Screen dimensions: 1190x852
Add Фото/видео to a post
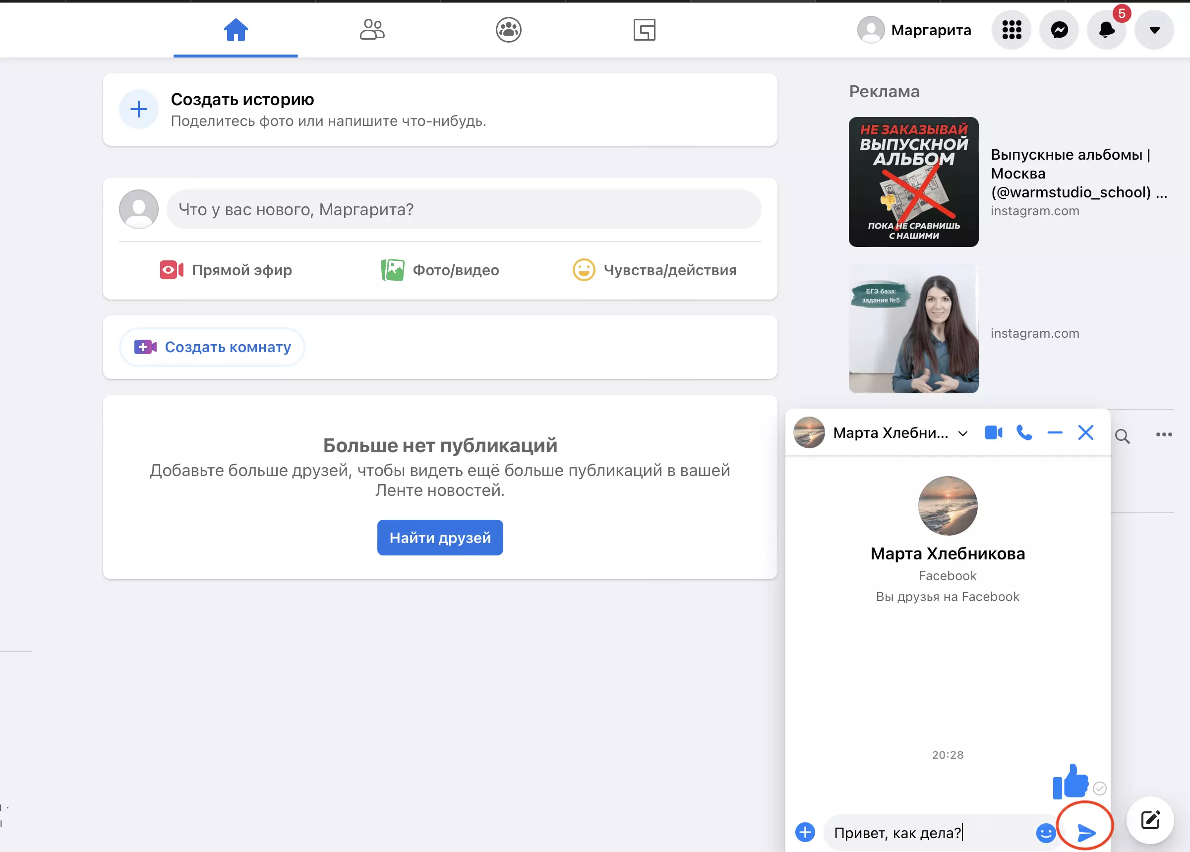(440, 270)
